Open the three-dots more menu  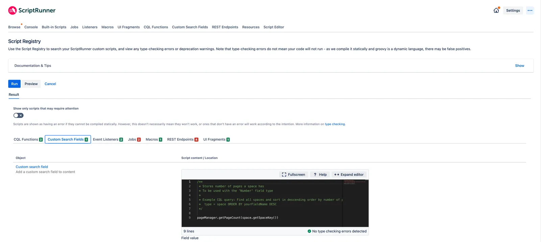(x=530, y=10)
